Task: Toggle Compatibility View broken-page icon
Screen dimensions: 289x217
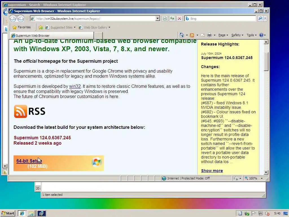Action: tap(165, 18)
